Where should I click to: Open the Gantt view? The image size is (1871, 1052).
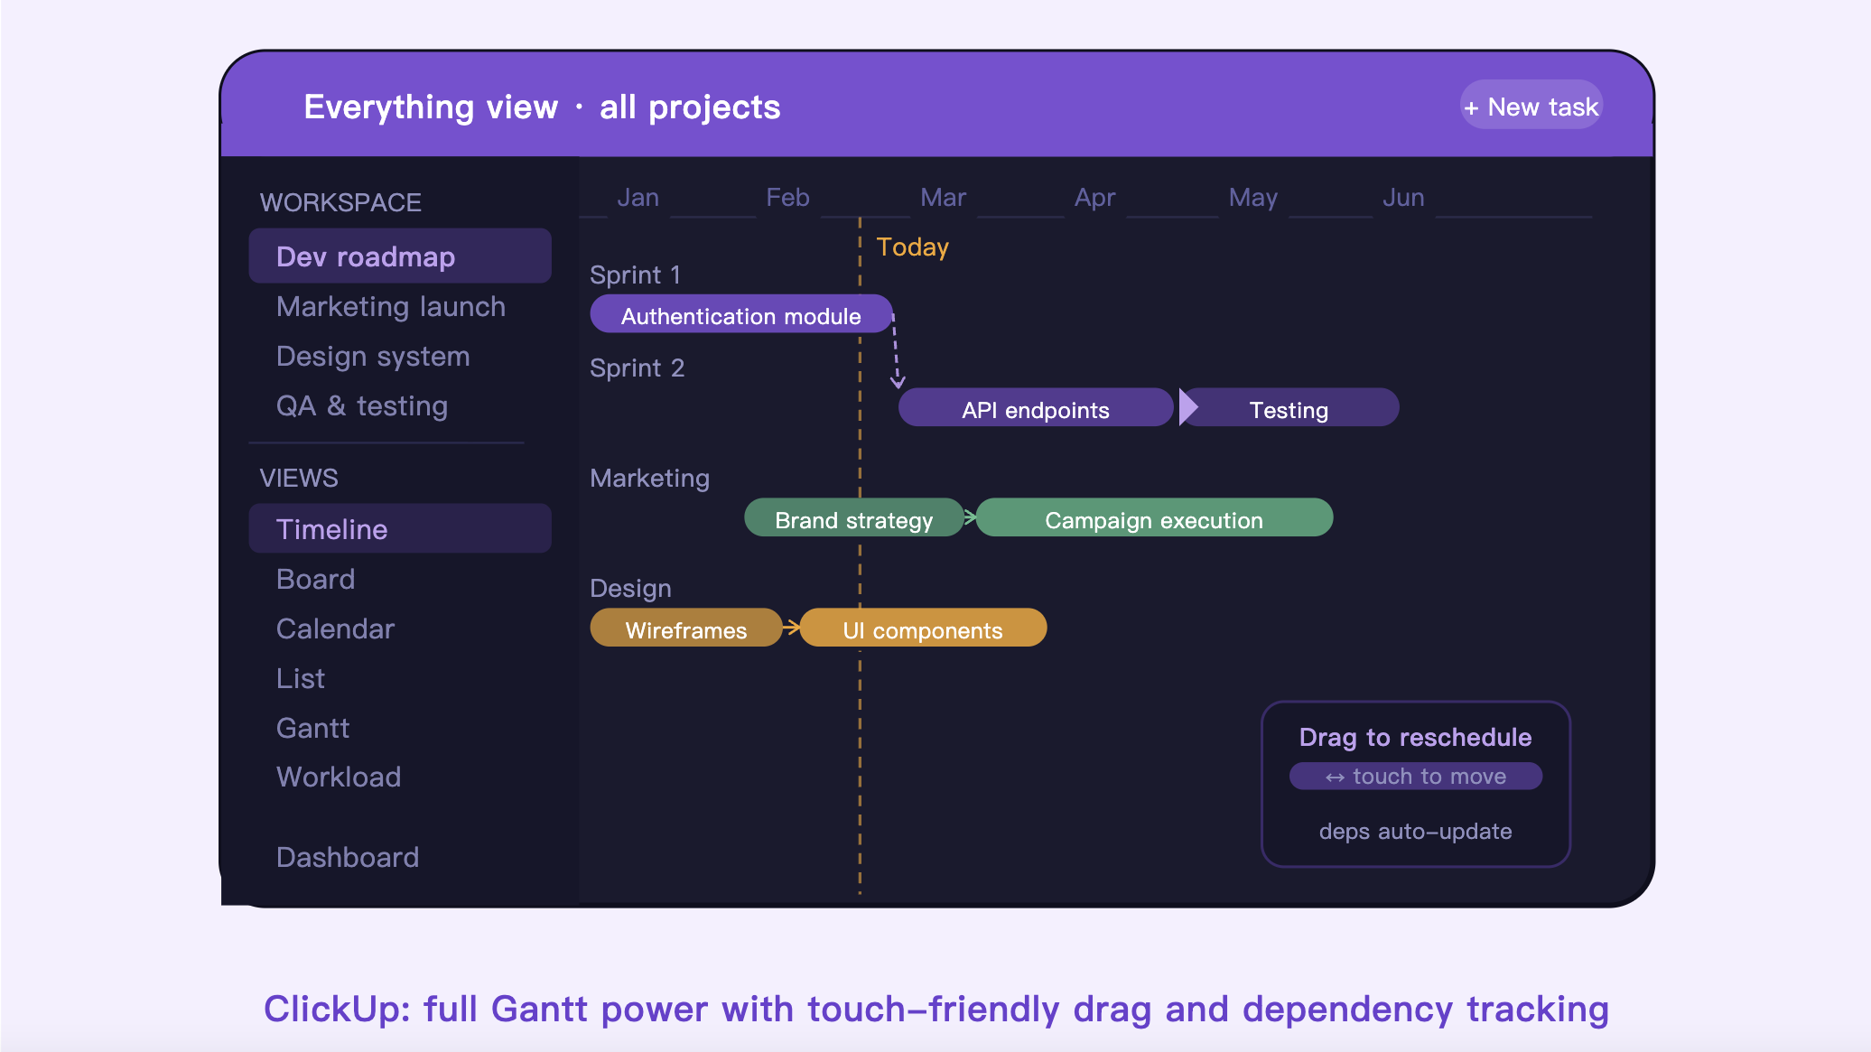coord(312,728)
